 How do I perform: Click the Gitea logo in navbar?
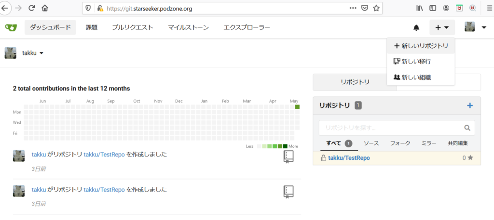(x=11, y=27)
